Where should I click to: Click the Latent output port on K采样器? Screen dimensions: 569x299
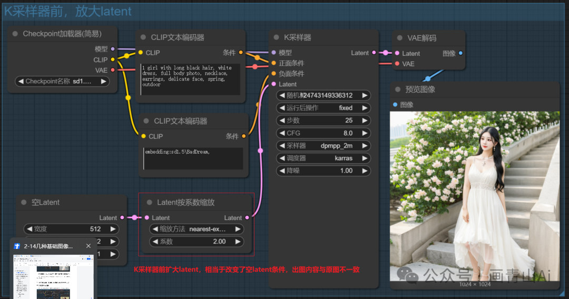374,53
